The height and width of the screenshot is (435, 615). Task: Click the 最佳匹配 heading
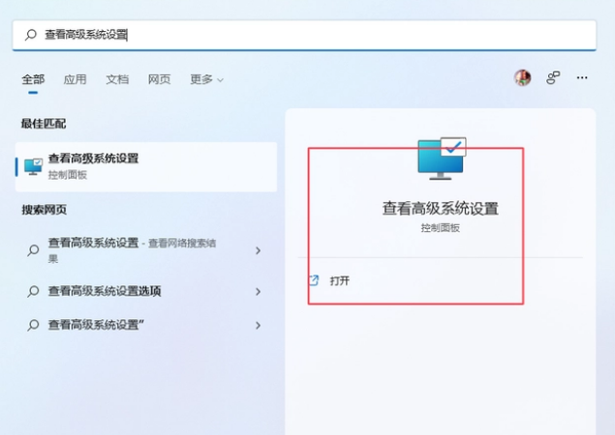(44, 124)
